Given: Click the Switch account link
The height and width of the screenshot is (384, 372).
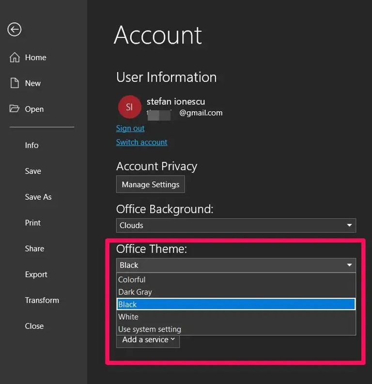Looking at the screenshot, I should pyautogui.click(x=141, y=142).
